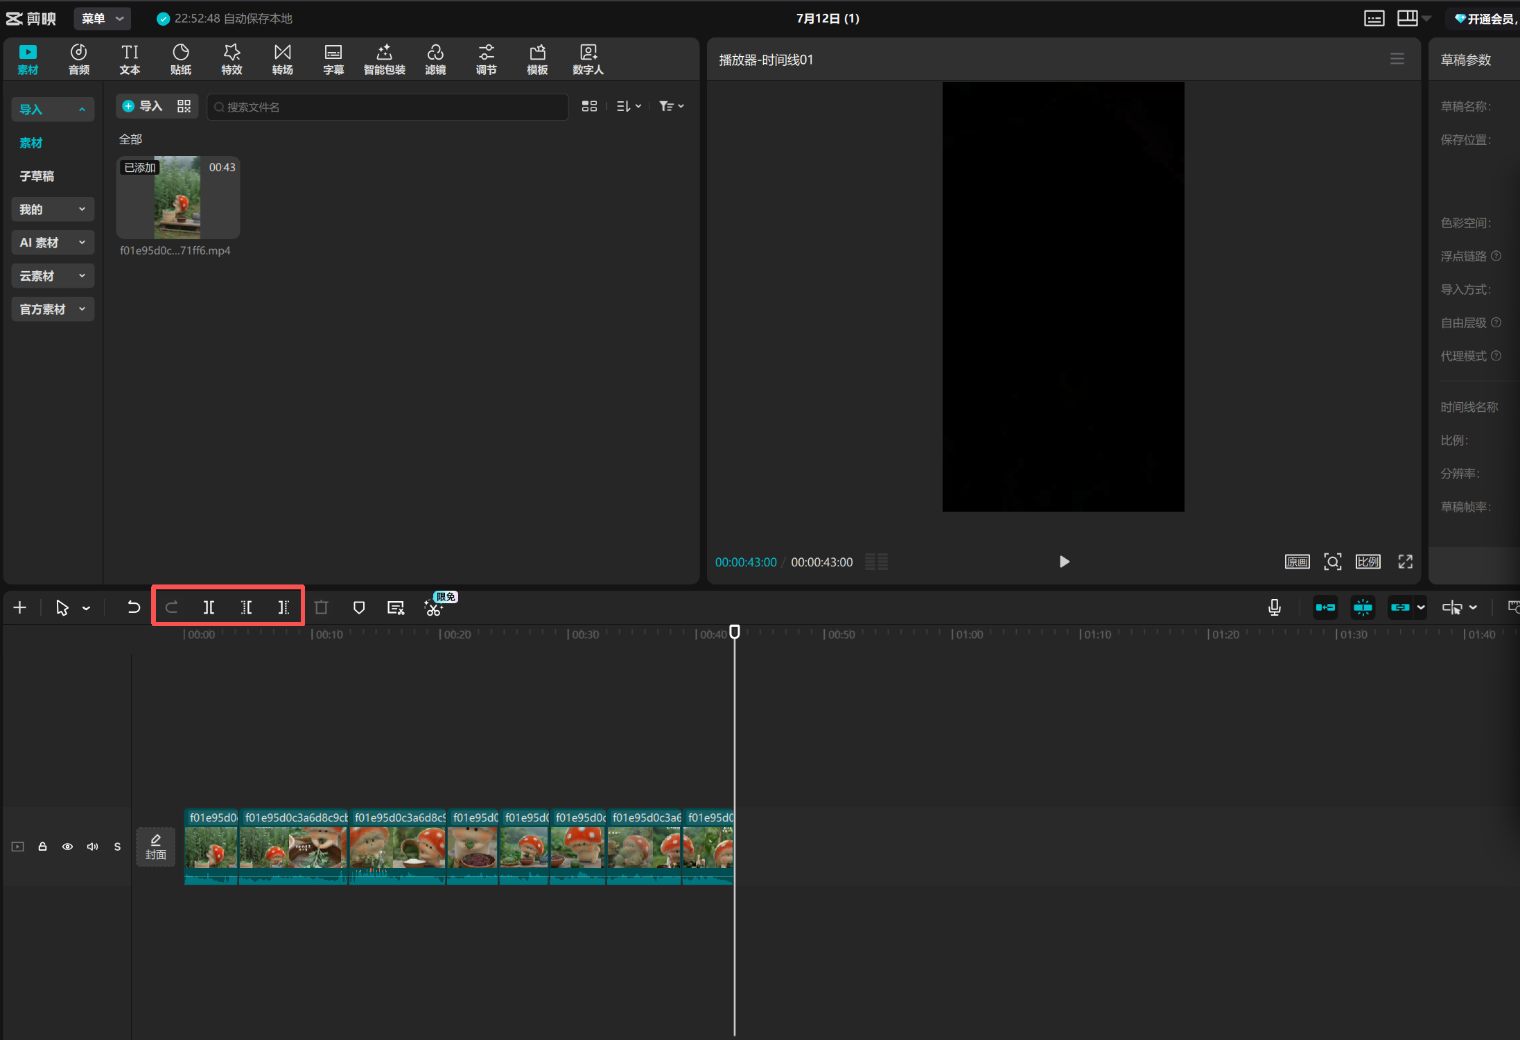
Task: Enter fullscreen preview mode
Action: (1405, 562)
